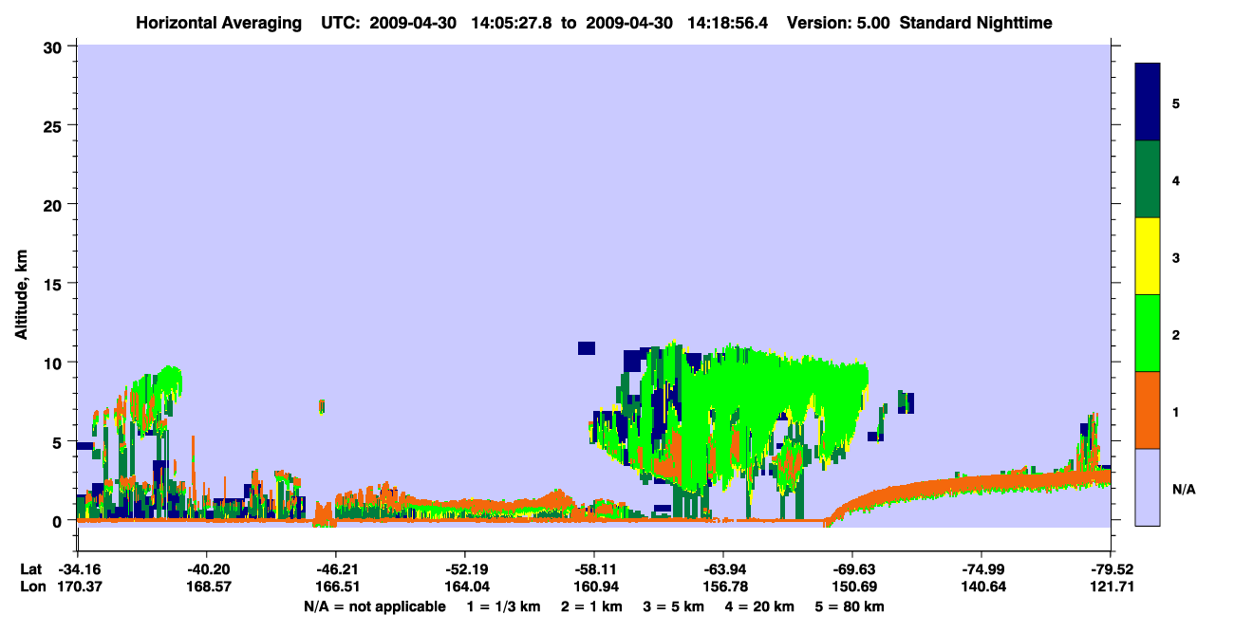Image resolution: width=1234 pixels, height=633 pixels.
Task: Click the y-axis tick label 0
Action: [x=60, y=521]
